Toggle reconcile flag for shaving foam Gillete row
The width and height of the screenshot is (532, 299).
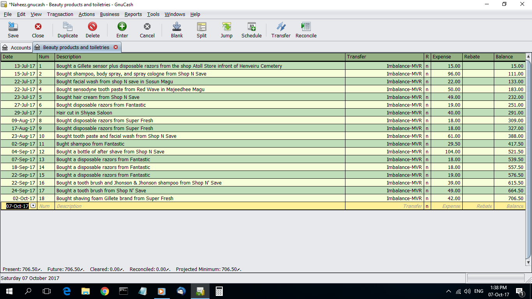pos(427,198)
